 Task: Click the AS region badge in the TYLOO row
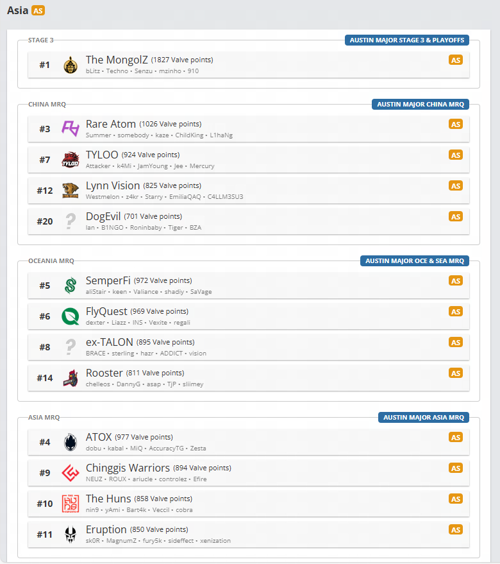pos(455,155)
